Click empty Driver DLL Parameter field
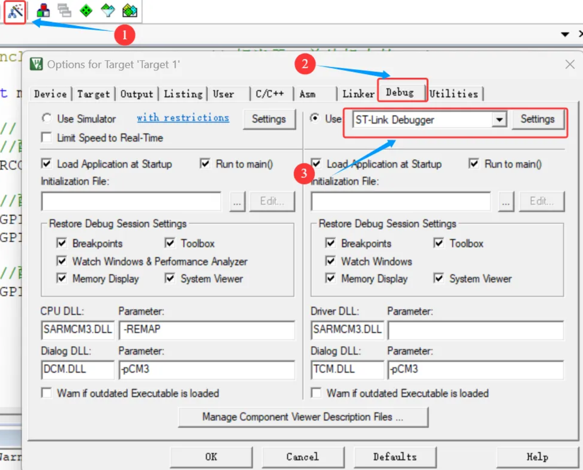 pos(476,330)
